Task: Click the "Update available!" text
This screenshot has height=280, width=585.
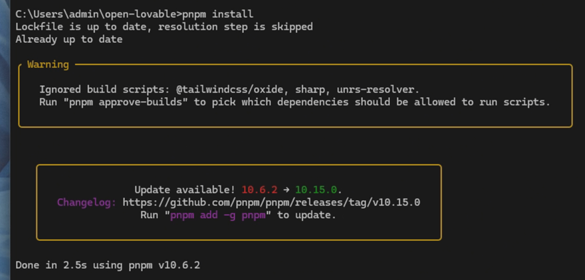Action: [184, 190]
